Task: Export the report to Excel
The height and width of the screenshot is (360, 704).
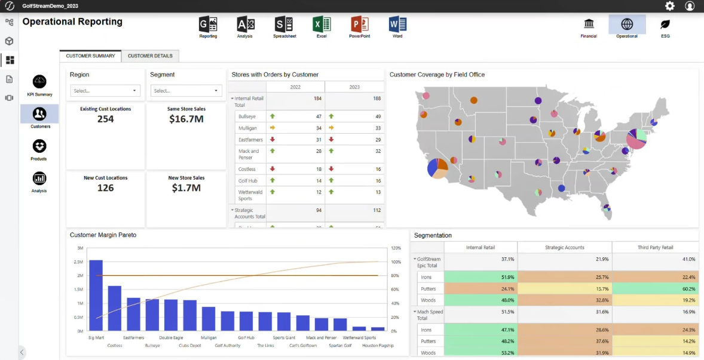Action: point(322,25)
